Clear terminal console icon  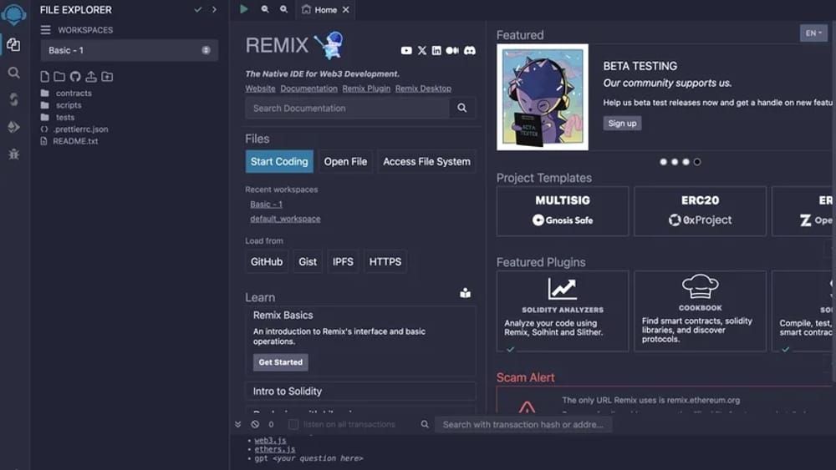255,424
